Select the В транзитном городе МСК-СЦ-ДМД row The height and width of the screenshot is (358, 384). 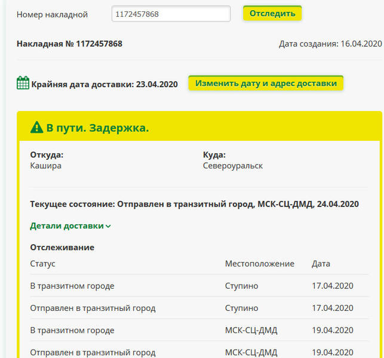click(x=199, y=330)
